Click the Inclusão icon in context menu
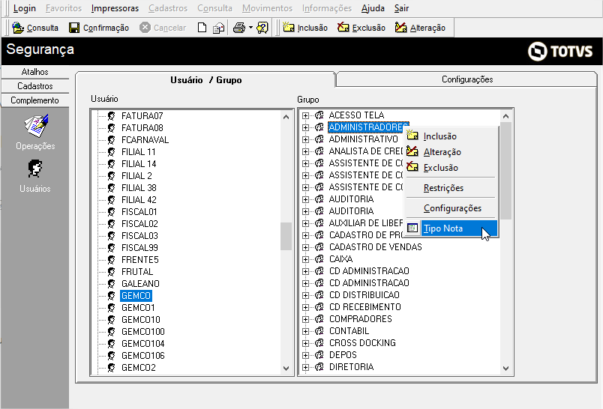 (412, 135)
